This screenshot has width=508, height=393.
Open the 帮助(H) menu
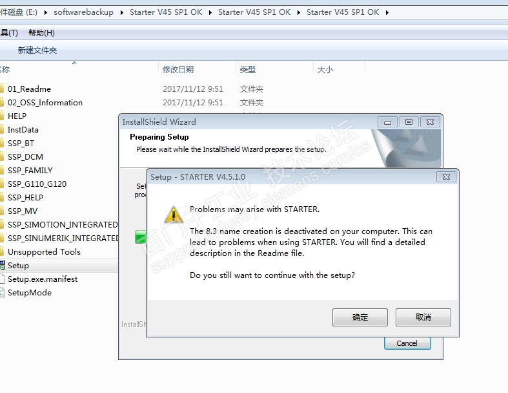[41, 33]
